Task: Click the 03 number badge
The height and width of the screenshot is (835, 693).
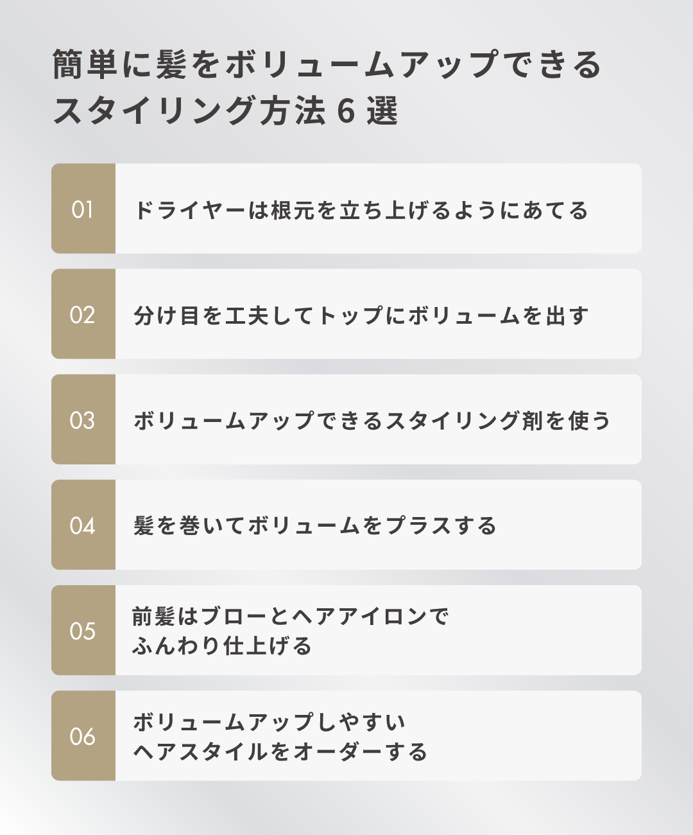Action: [x=83, y=420]
